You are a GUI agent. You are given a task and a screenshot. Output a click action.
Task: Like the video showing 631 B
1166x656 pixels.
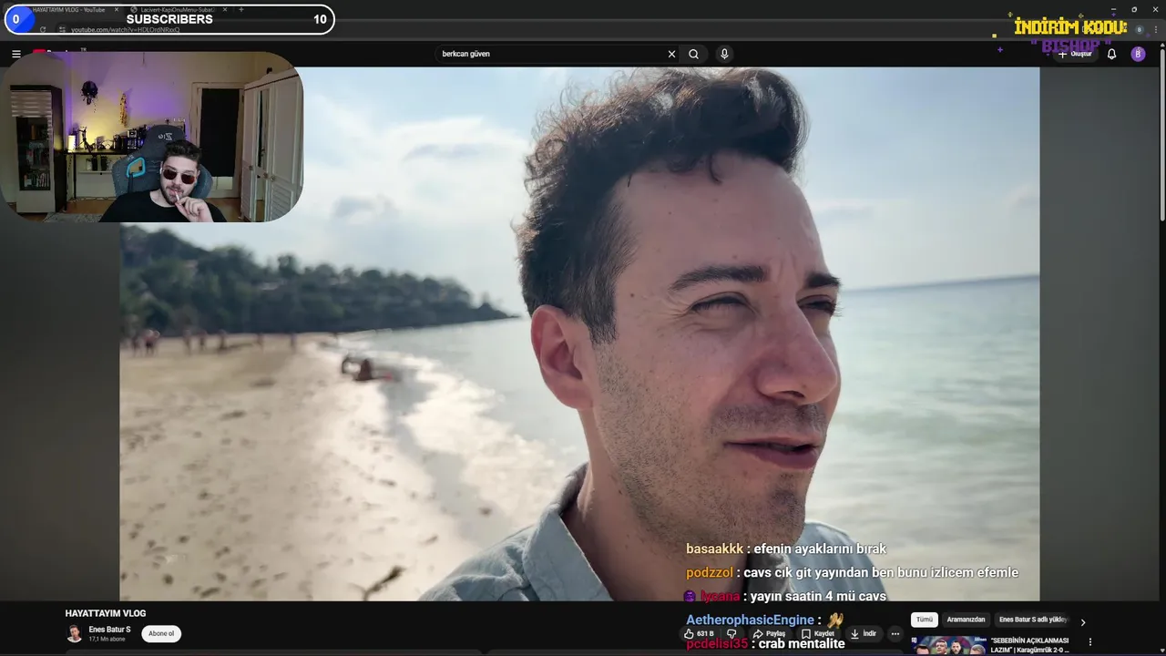(x=699, y=633)
